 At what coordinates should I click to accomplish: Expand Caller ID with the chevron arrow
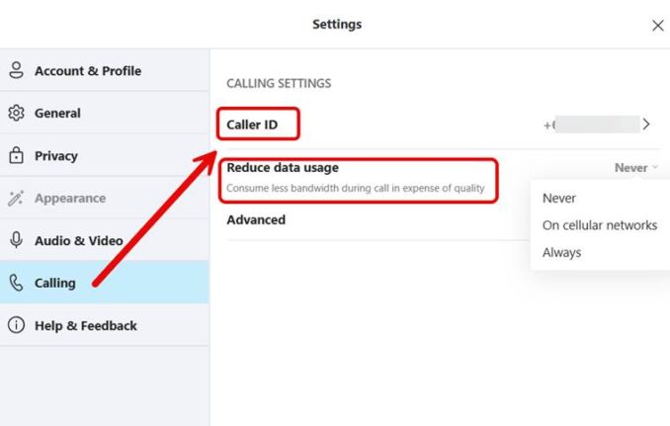646,125
